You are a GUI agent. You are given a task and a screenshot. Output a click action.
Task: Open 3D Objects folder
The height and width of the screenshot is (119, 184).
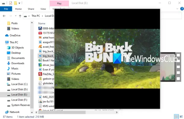pyautogui.click(x=17, y=47)
